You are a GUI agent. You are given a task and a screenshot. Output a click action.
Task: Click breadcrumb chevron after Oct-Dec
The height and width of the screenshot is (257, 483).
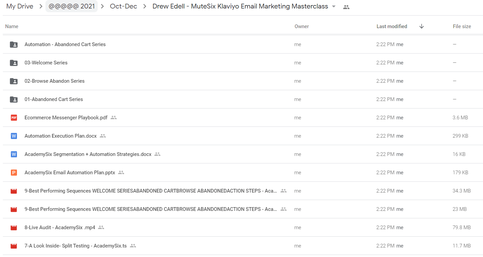click(x=145, y=6)
